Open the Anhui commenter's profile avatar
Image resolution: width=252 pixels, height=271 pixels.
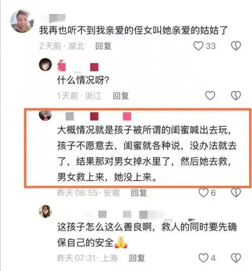point(45,114)
